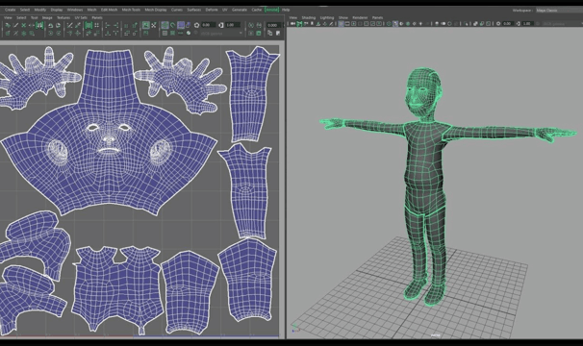Open the view transform dropdown in viewport toolbar
583x346 pixels.
562,23
